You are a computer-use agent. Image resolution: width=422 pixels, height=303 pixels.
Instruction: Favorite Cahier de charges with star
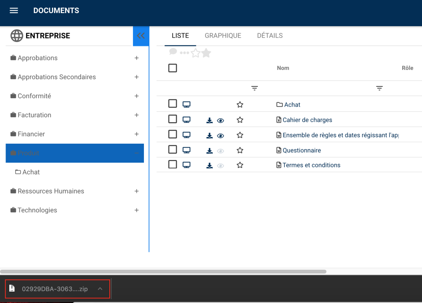point(240,120)
